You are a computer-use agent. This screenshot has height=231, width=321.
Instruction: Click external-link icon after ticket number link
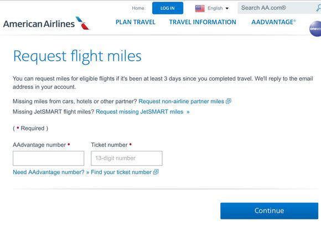pyautogui.click(x=156, y=172)
